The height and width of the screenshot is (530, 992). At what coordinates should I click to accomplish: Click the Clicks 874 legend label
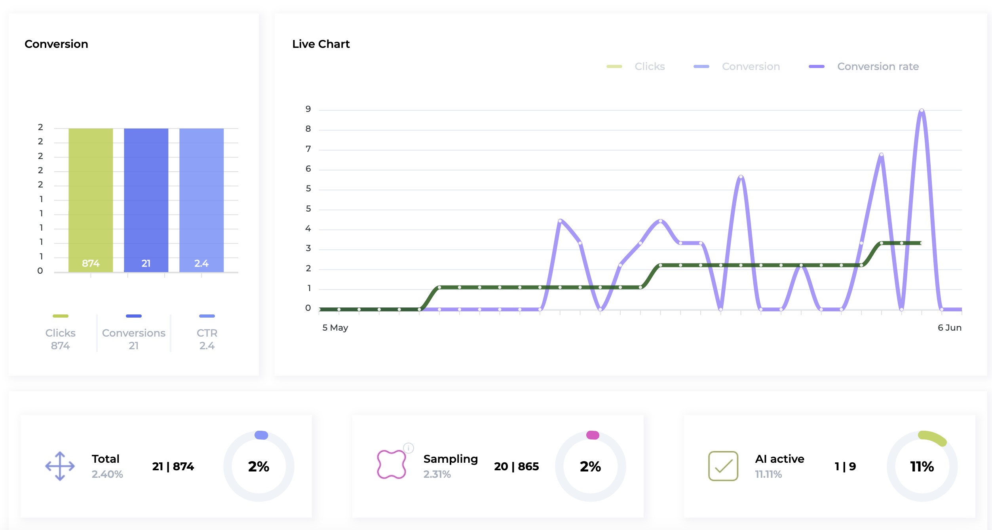coord(60,339)
